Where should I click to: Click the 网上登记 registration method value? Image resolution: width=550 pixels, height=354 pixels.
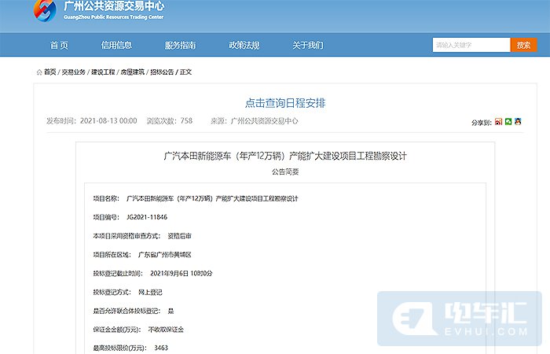tap(150, 292)
